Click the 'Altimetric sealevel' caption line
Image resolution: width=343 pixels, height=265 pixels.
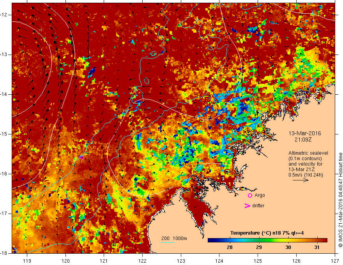coord(308,153)
